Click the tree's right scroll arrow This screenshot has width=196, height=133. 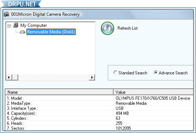point(92,77)
